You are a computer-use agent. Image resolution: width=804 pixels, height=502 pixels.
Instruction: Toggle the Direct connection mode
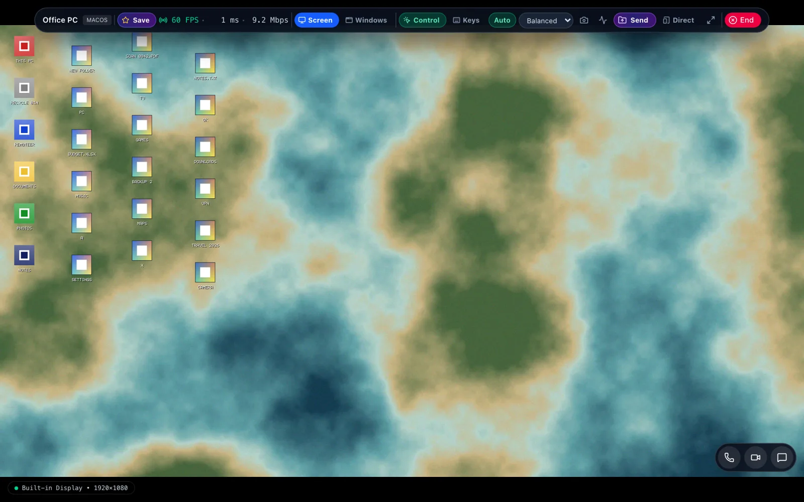point(678,20)
